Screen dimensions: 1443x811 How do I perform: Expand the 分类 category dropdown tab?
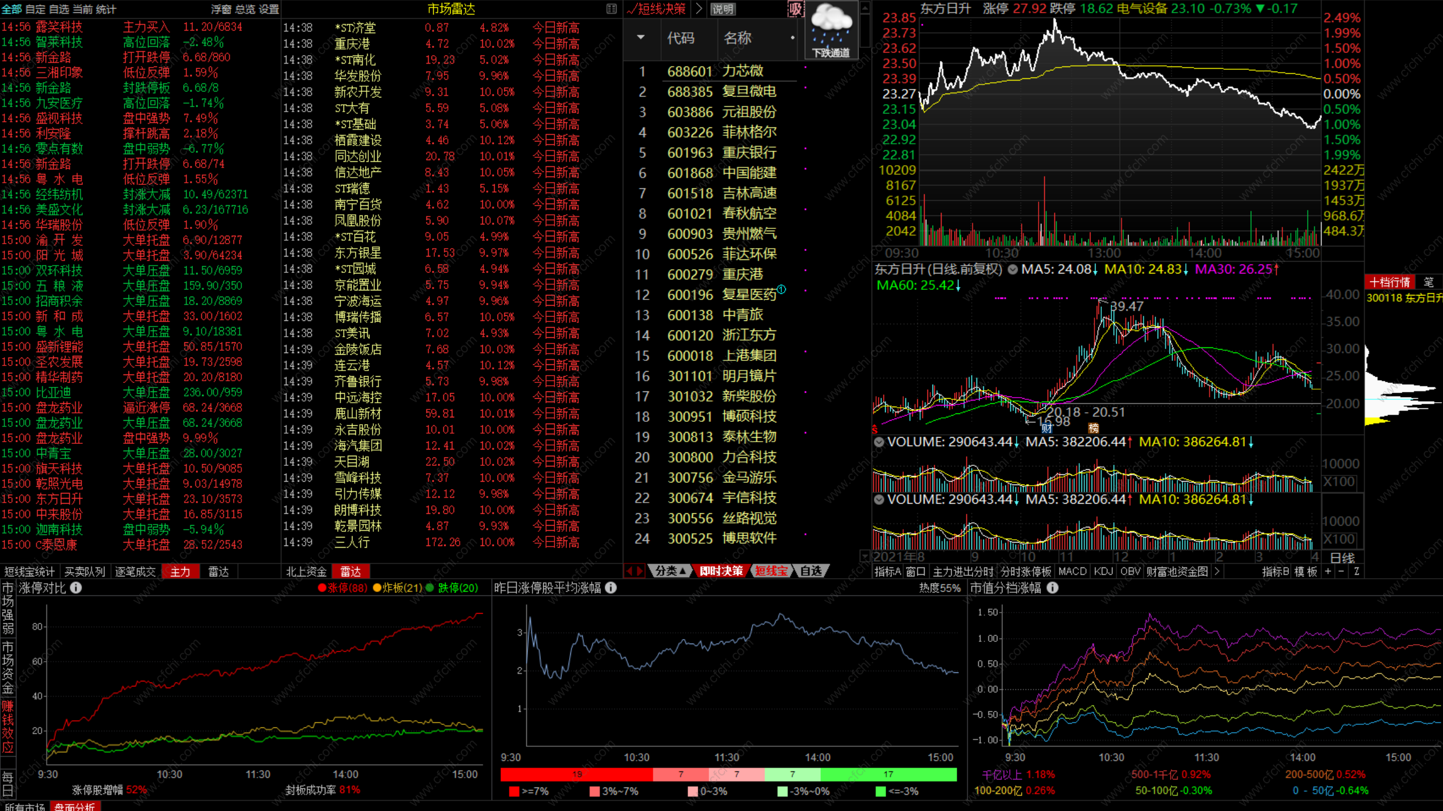(x=670, y=571)
